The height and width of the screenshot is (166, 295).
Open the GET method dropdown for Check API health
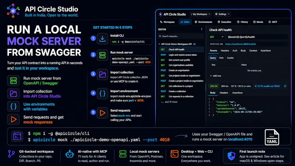[217, 37]
